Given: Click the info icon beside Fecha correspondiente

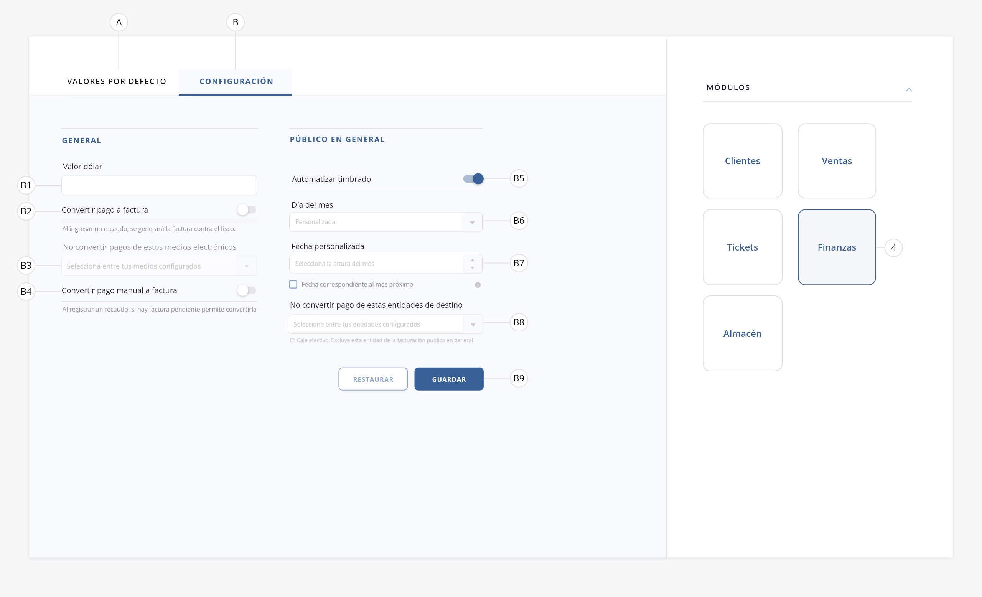Looking at the screenshot, I should pyautogui.click(x=478, y=285).
